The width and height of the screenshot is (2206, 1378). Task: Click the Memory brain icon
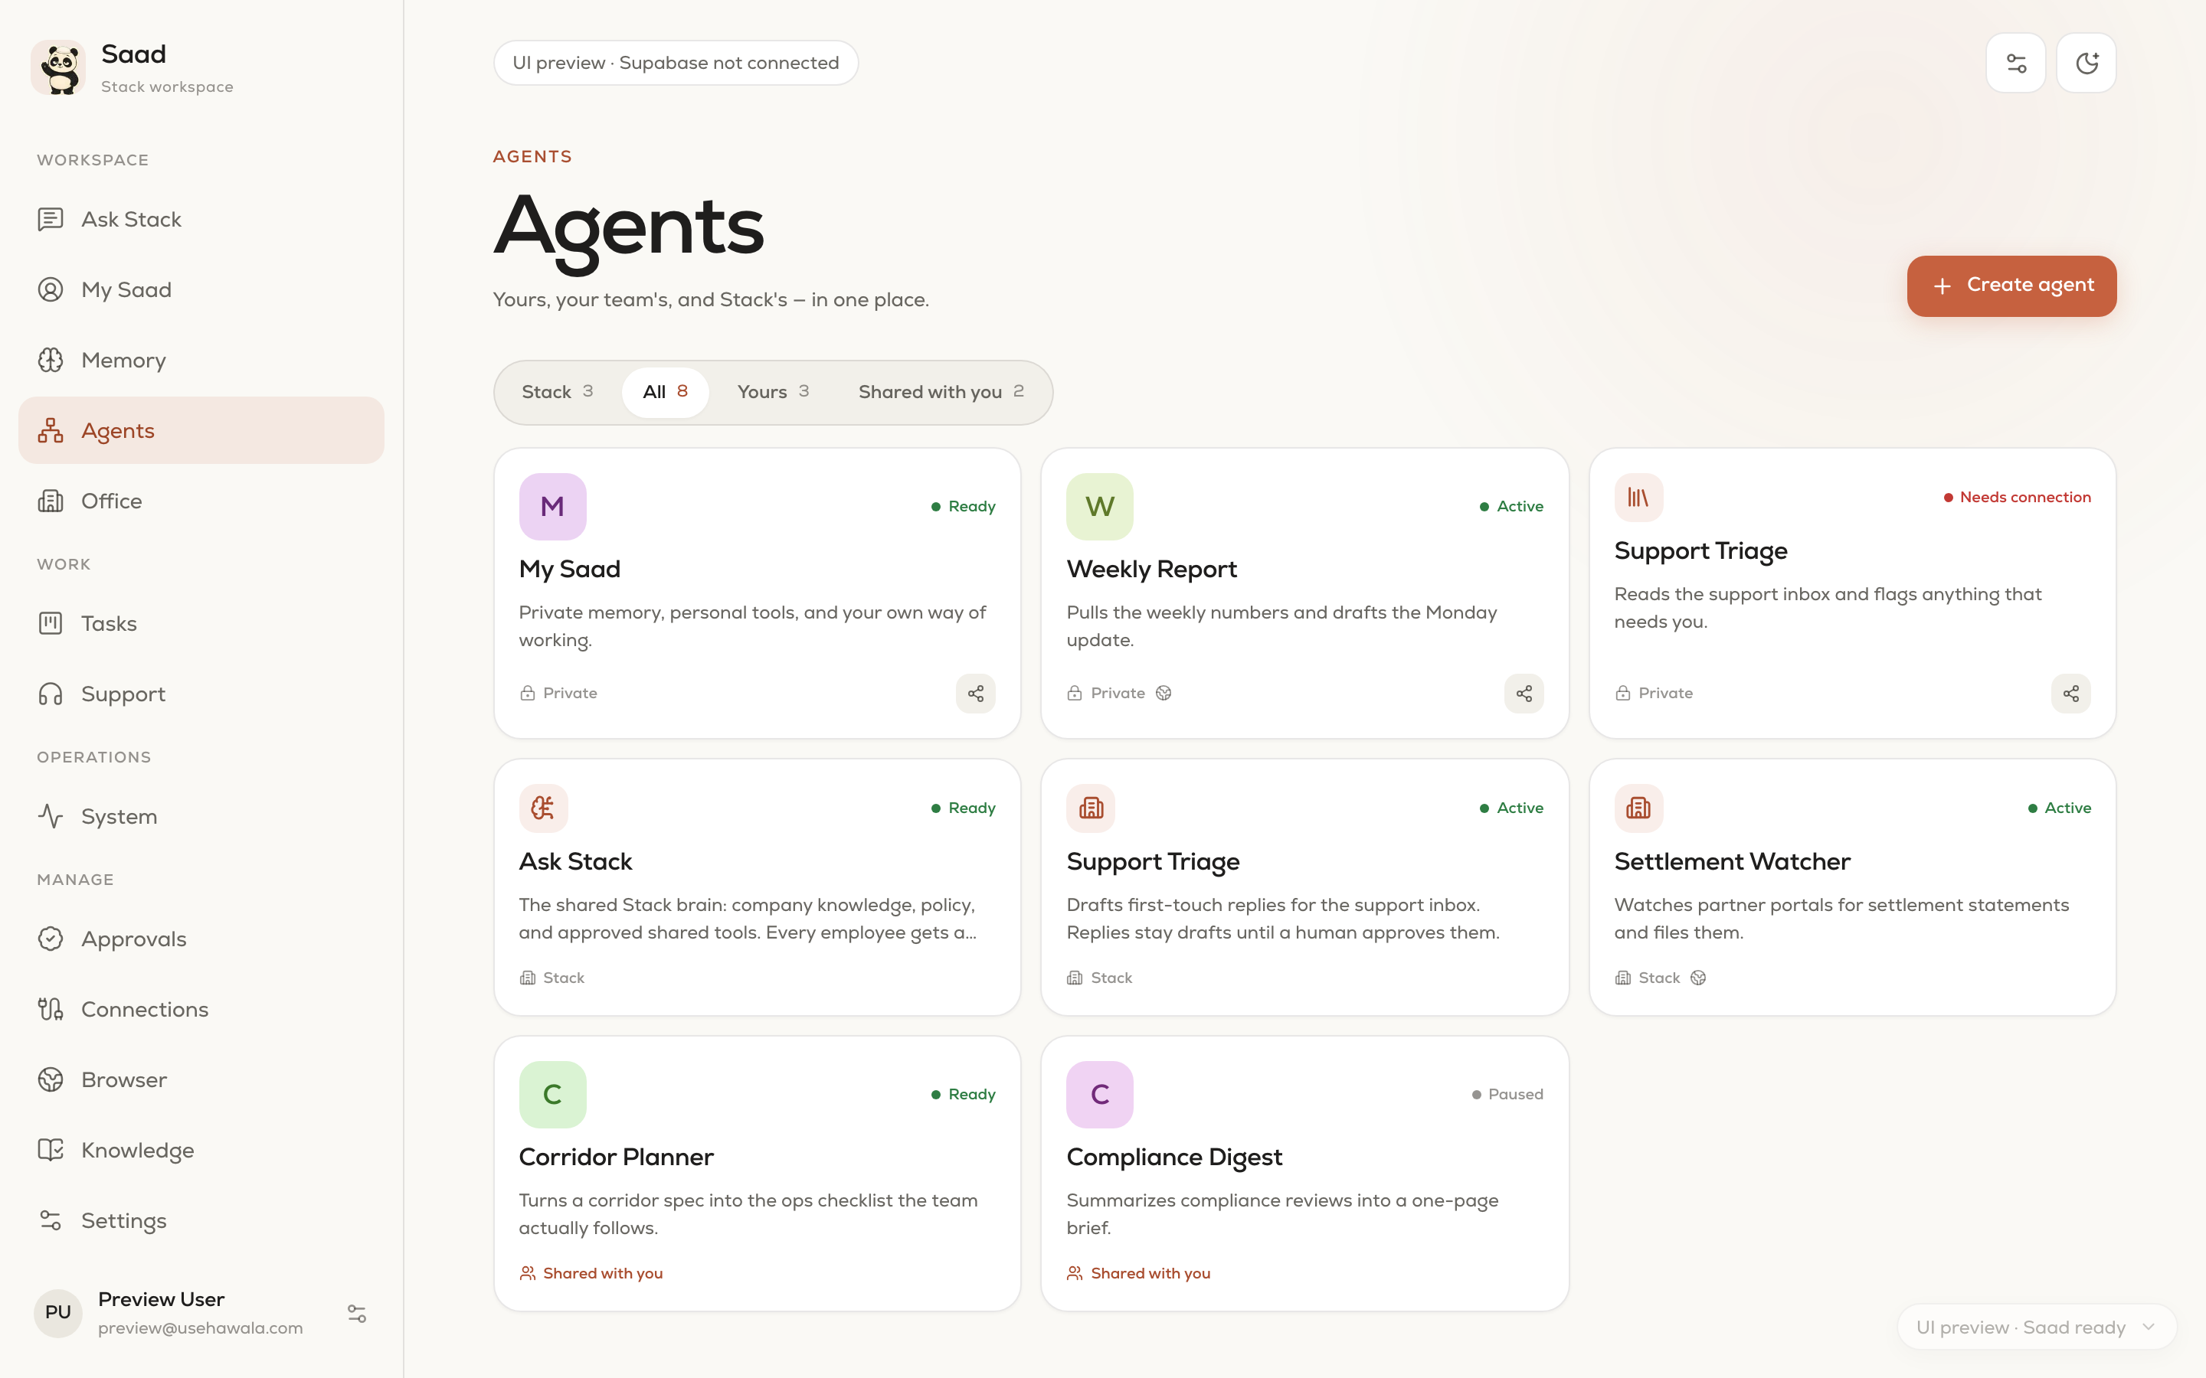(50, 360)
